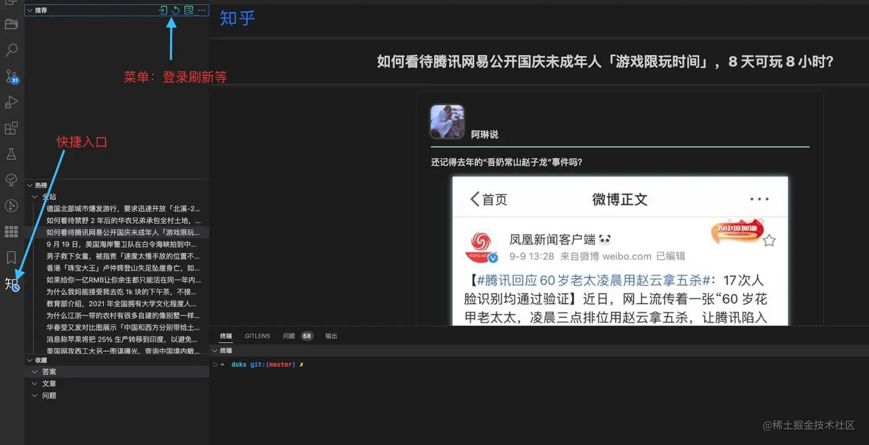869x445 pixels.
Task: Click the 68 badge on the 问题 tab
Action: click(x=307, y=336)
